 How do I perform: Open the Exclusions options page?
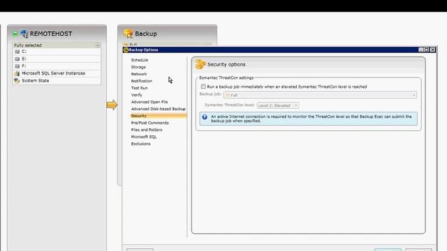(141, 144)
